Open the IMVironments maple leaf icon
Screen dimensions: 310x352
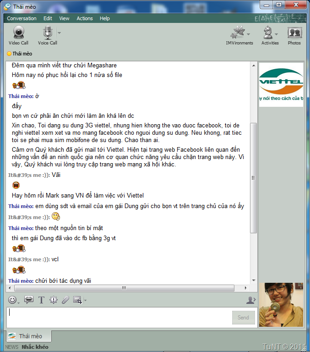coord(238,32)
